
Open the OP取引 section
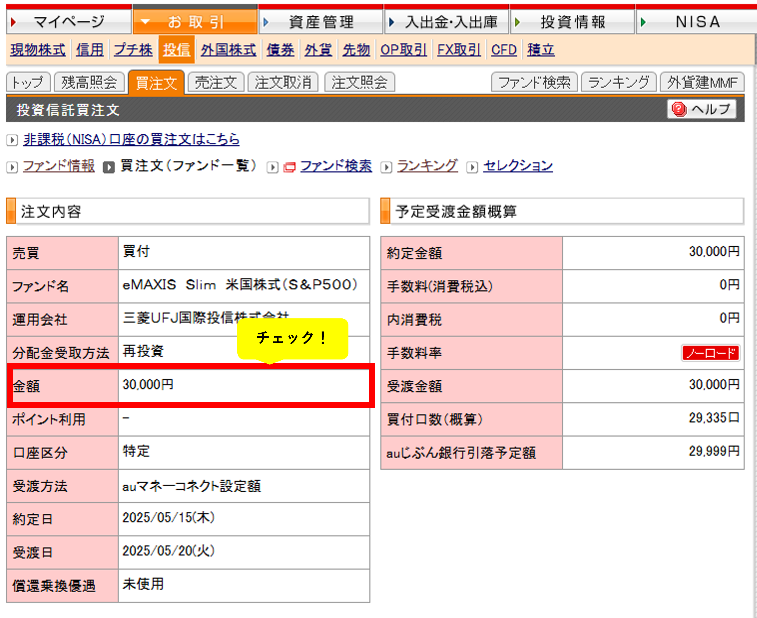point(404,50)
